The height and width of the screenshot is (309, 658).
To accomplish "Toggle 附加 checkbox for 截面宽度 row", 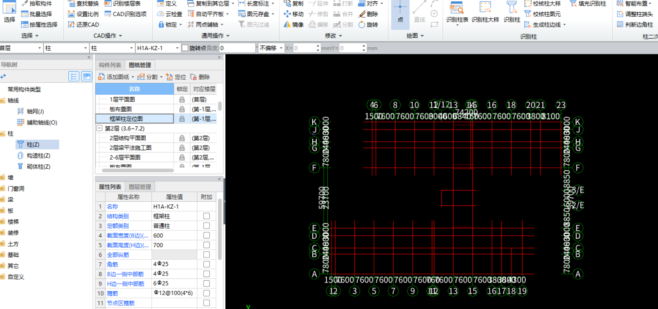I will tap(206, 235).
